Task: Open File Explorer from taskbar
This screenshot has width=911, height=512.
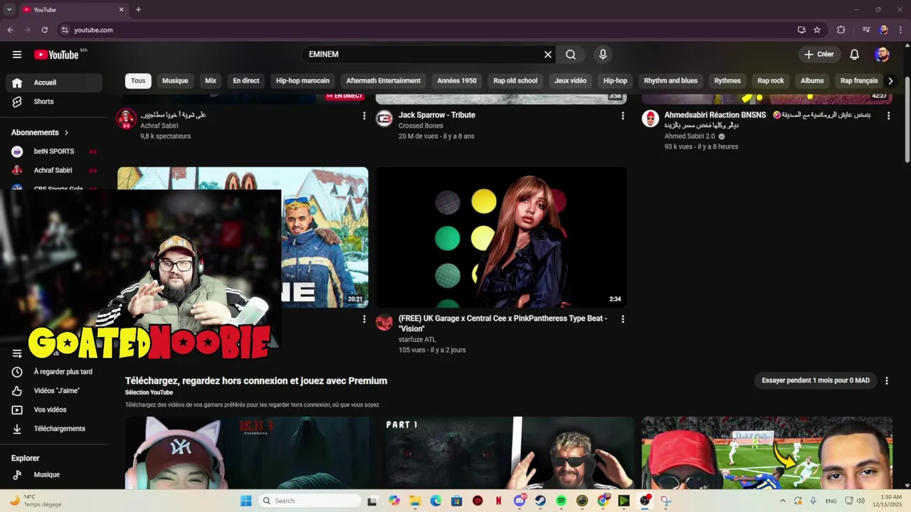Action: point(415,501)
